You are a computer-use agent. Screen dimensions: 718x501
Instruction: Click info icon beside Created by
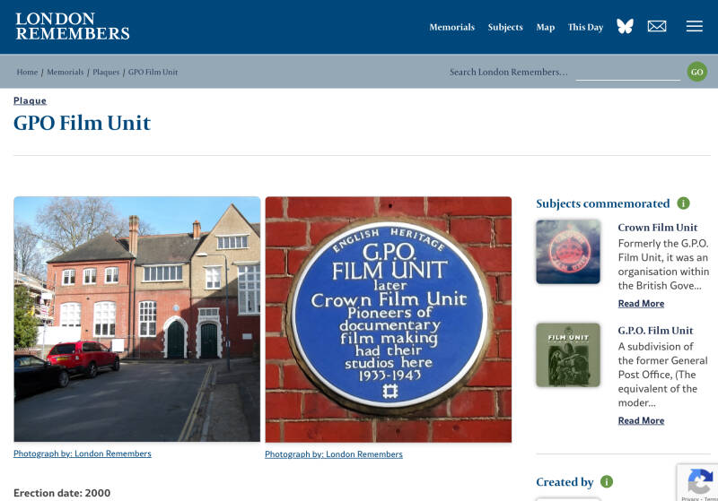(607, 481)
